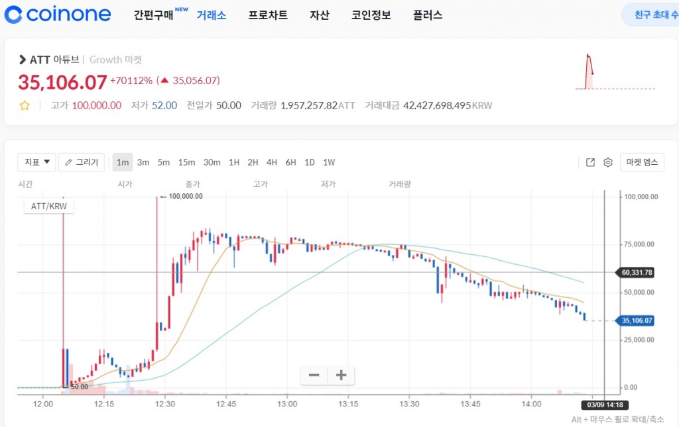Select the 그리기 drawing pencil tool
The height and width of the screenshot is (427, 679).
click(81, 162)
